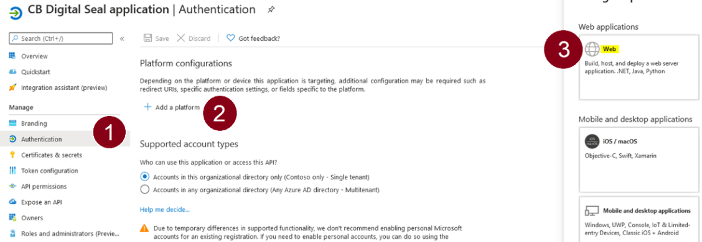Click the Web applications heading

tap(608, 27)
